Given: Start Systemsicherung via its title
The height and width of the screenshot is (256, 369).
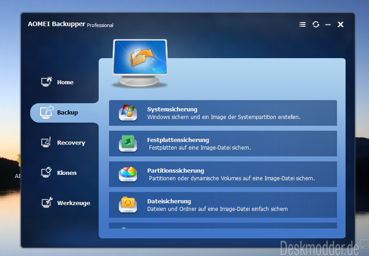Looking at the screenshot, I should [172, 109].
